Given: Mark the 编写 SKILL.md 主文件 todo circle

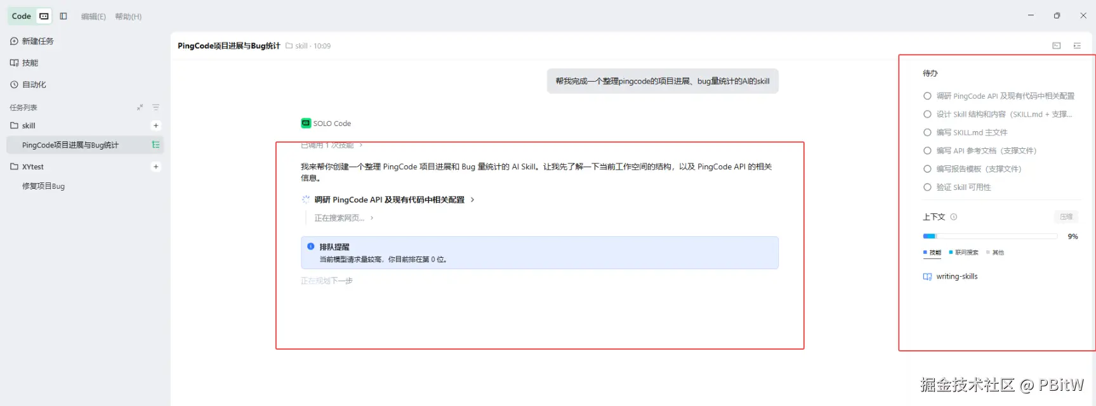Looking at the screenshot, I should point(927,132).
